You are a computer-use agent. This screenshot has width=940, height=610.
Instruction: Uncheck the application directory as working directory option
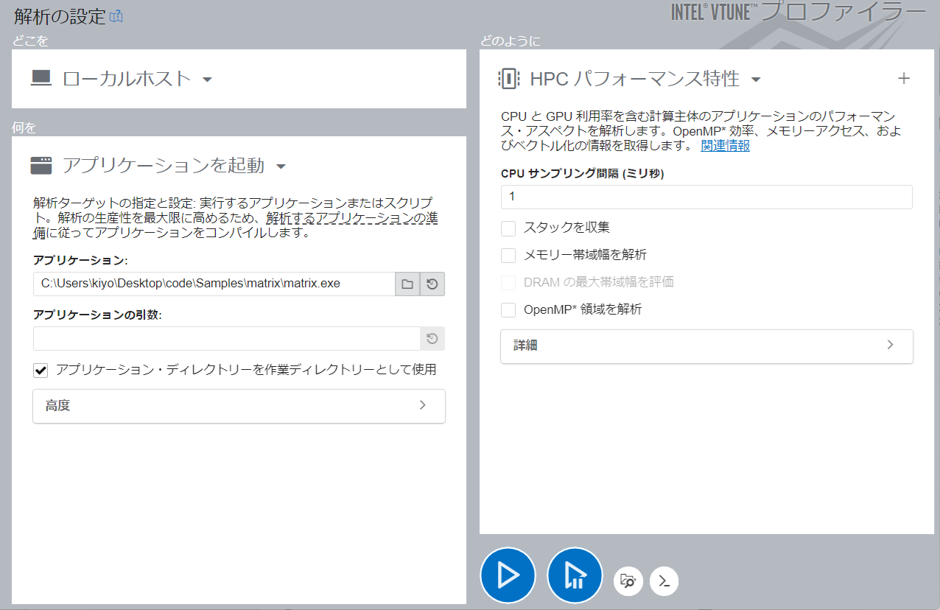coord(41,370)
